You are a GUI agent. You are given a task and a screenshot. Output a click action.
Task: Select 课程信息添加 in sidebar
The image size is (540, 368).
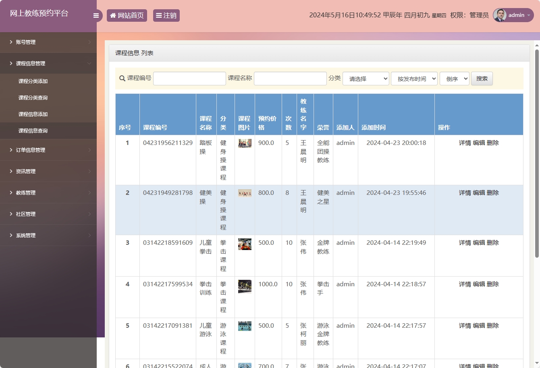click(33, 114)
